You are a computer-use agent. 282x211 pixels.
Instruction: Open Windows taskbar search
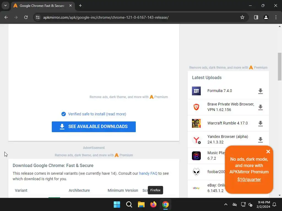coord(129,204)
